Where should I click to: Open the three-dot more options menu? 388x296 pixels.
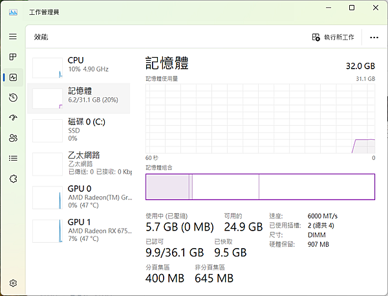[x=374, y=38]
